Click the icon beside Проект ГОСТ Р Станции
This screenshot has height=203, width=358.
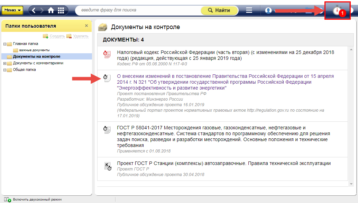[108, 166]
